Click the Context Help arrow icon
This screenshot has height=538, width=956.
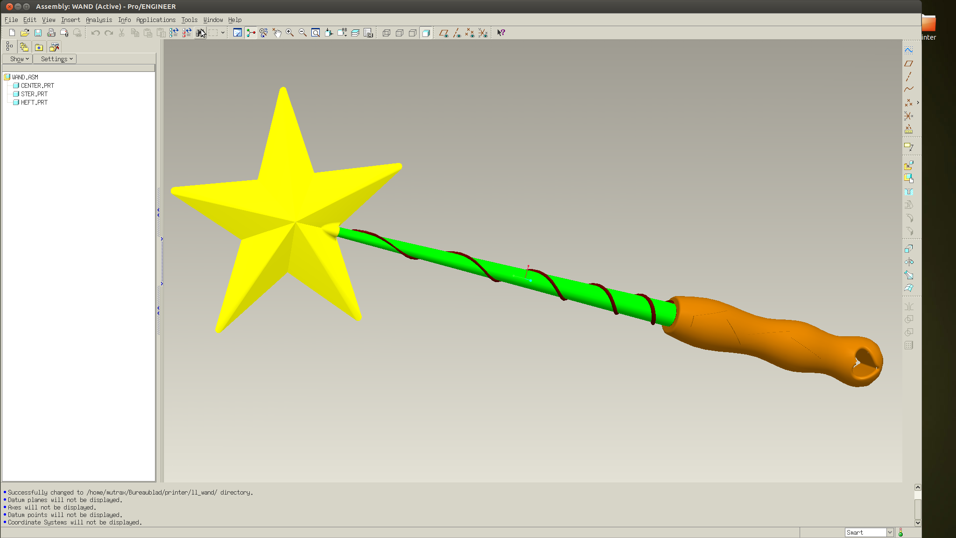coord(501,33)
